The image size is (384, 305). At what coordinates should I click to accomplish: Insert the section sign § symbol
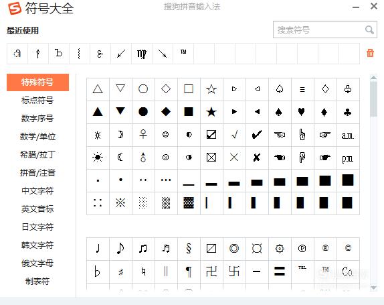coord(189,248)
